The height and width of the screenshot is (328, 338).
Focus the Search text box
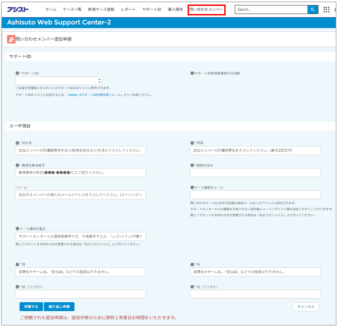271,10
